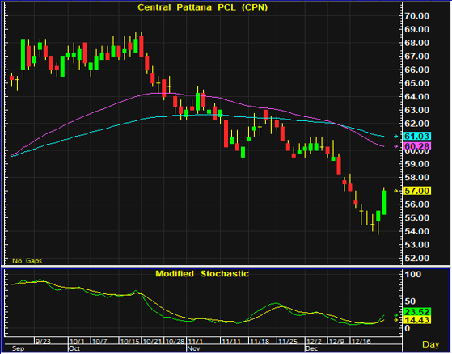
Task: Click the 62.00 price axis label
Action: coord(417,124)
